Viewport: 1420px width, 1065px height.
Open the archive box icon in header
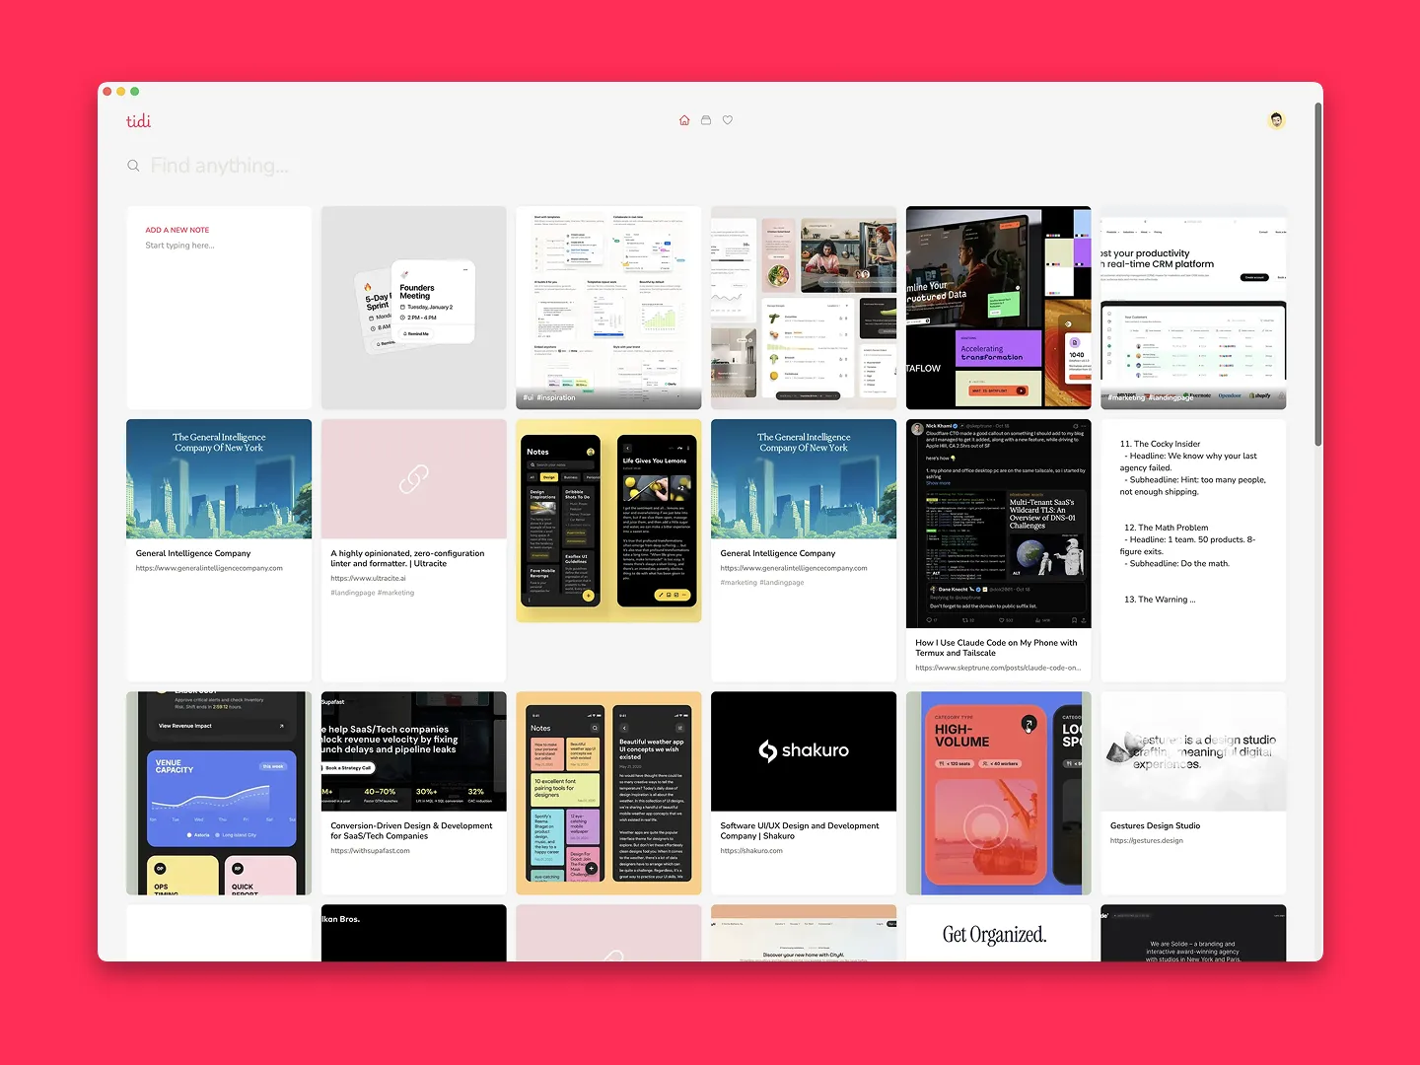pos(706,120)
